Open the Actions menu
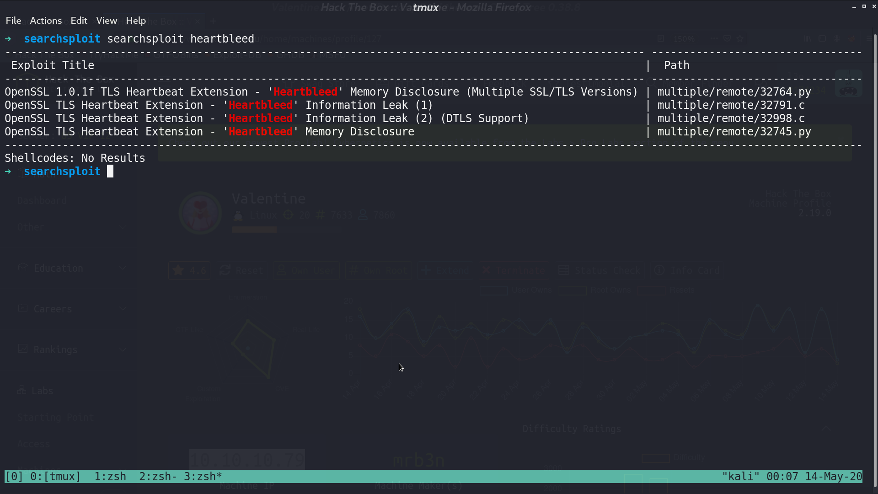 tap(46, 21)
